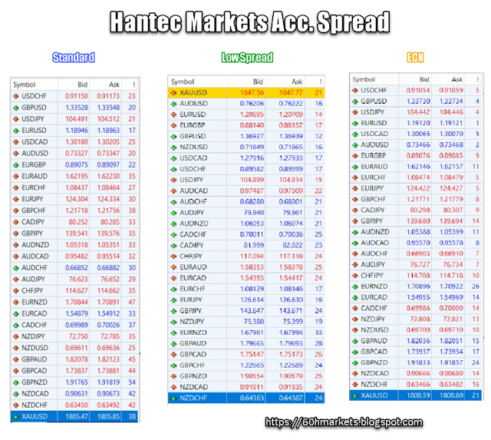The width and height of the screenshot is (491, 440).
Task: Click ask 0.73347 for AUDUSD in Standard table
Action: [108, 154]
